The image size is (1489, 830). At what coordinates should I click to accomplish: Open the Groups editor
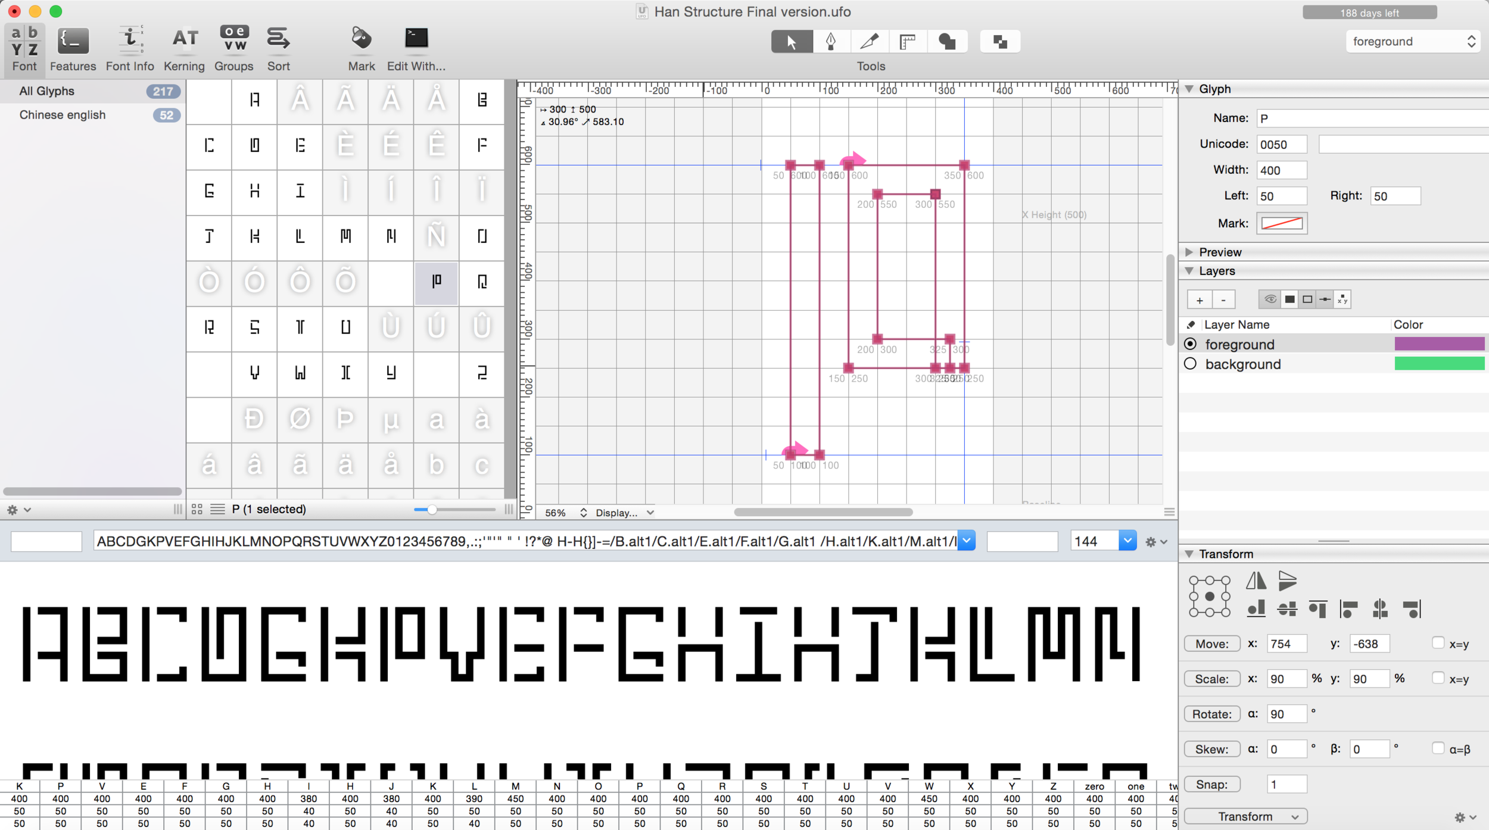click(233, 49)
